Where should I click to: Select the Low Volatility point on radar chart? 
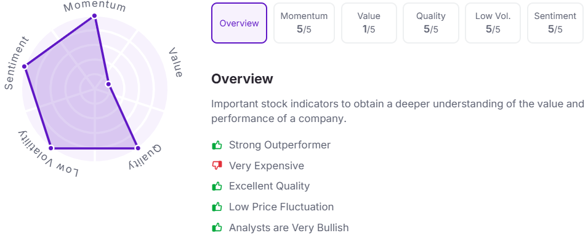point(52,148)
